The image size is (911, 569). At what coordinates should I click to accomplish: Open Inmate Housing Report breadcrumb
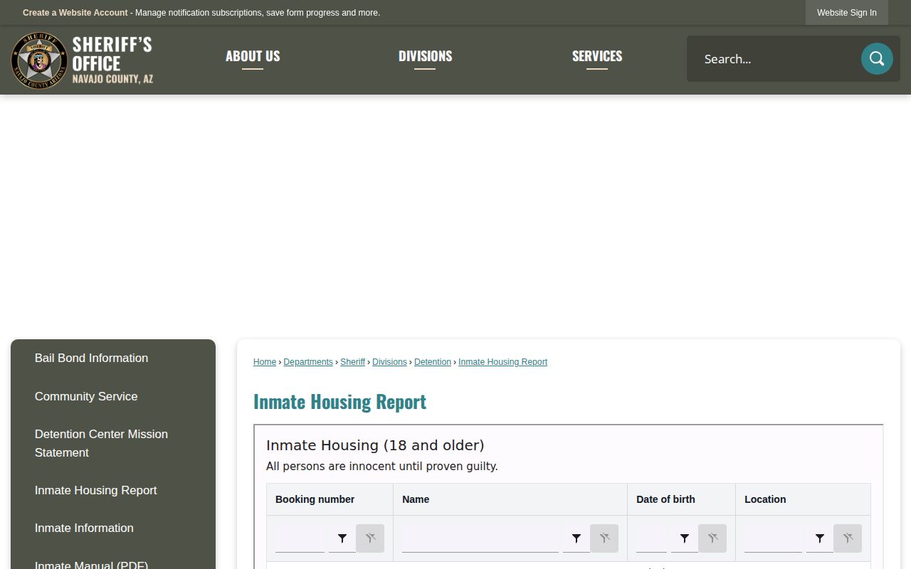tap(502, 362)
